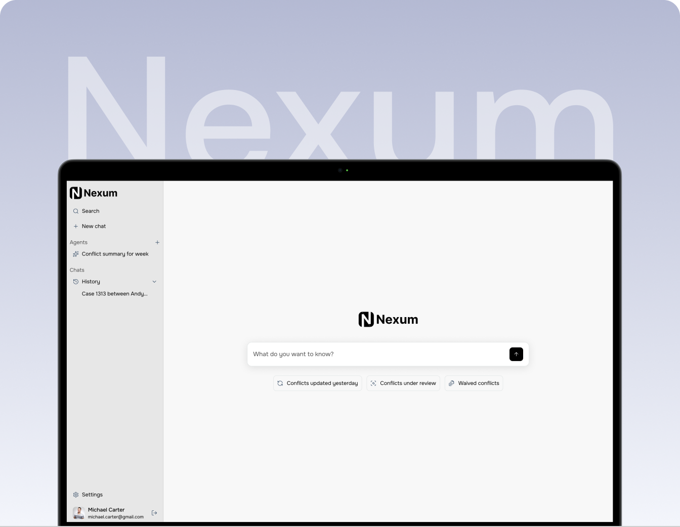Open the chat Case 1313 between Andy
The image size is (680, 527).
115,294
